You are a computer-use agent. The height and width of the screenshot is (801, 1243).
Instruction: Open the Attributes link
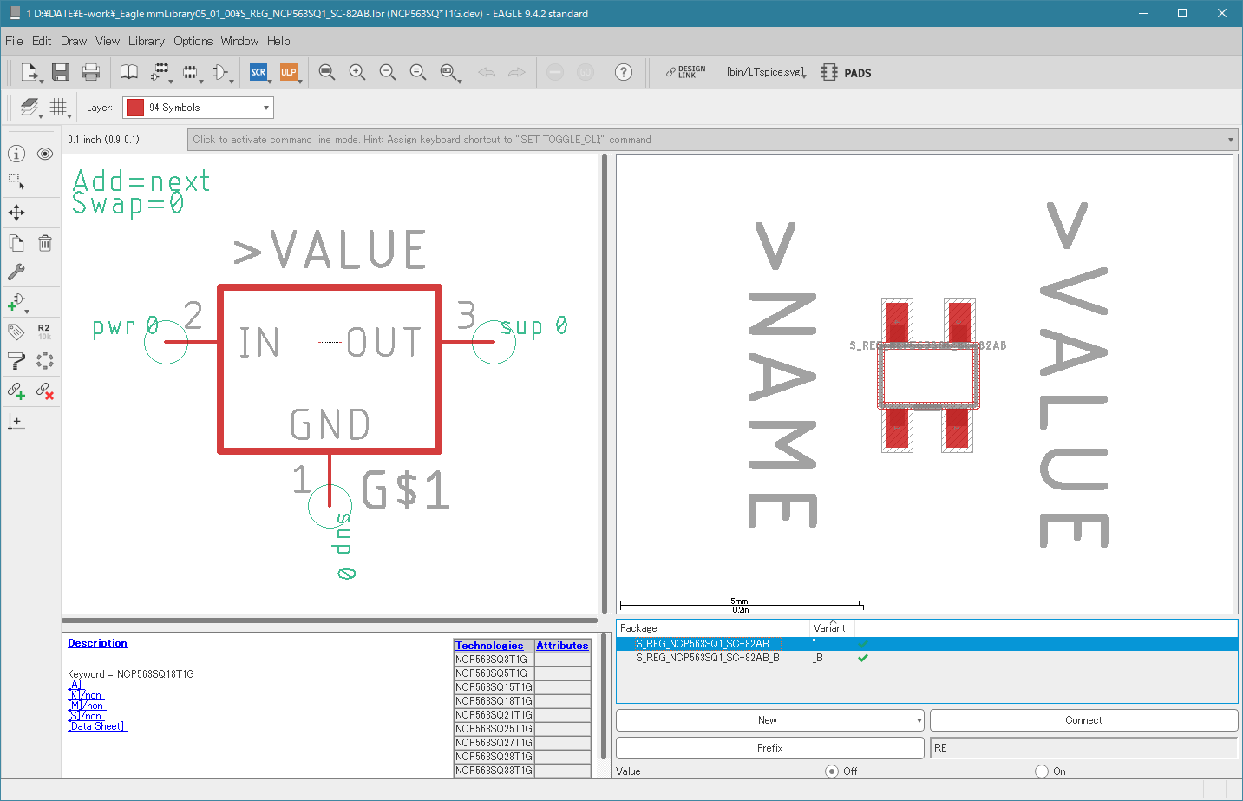click(562, 646)
